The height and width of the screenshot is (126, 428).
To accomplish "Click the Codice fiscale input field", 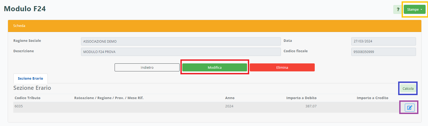I will point(383,52).
